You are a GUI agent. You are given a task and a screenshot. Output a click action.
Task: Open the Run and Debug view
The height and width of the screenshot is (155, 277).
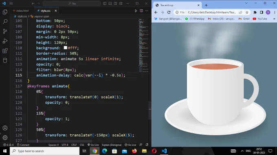coord(5,41)
